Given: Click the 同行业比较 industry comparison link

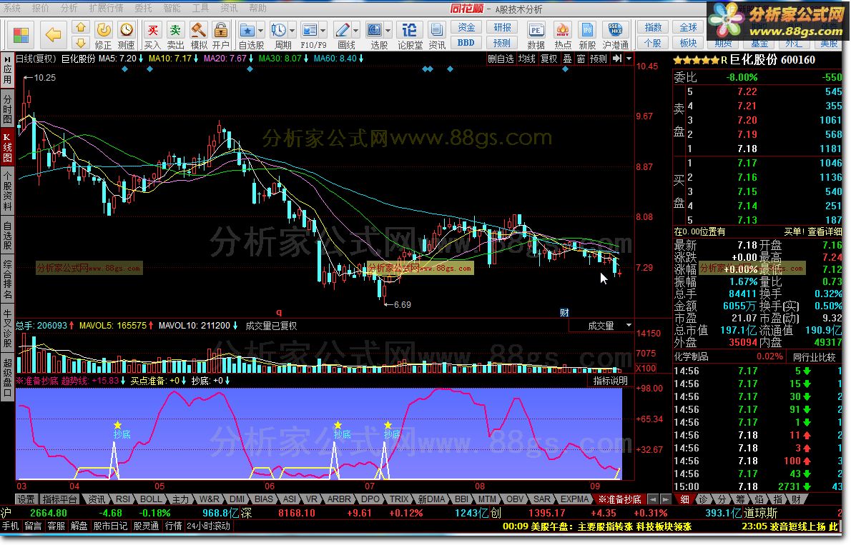Looking at the screenshot, I should [814, 357].
